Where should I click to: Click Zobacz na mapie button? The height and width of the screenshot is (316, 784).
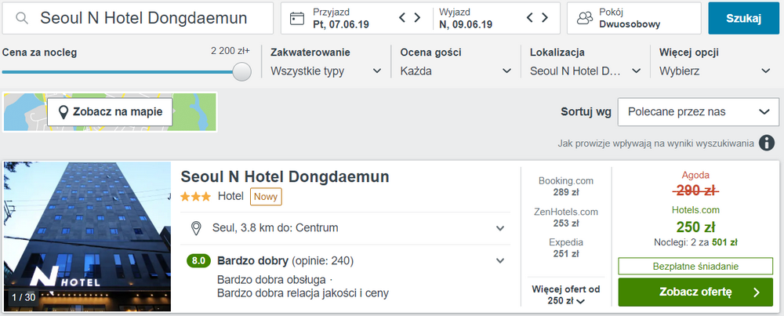[x=110, y=112]
